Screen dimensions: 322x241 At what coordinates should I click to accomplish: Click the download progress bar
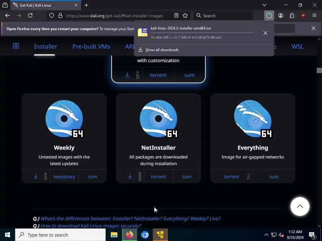click(202, 33)
